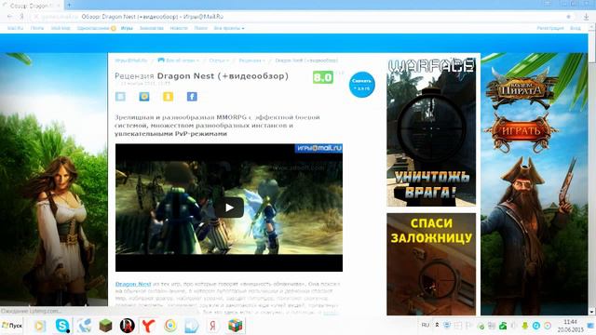596x335 pixels.
Task: Click the RU language indicator
Action: 426,325
